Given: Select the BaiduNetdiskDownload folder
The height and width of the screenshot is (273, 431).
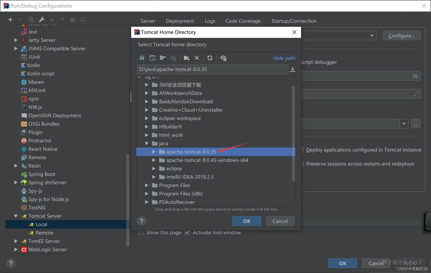Looking at the screenshot, I should pos(186,102).
